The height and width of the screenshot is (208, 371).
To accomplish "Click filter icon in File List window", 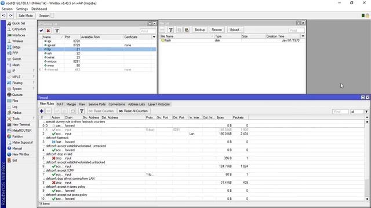I will (170, 30).
